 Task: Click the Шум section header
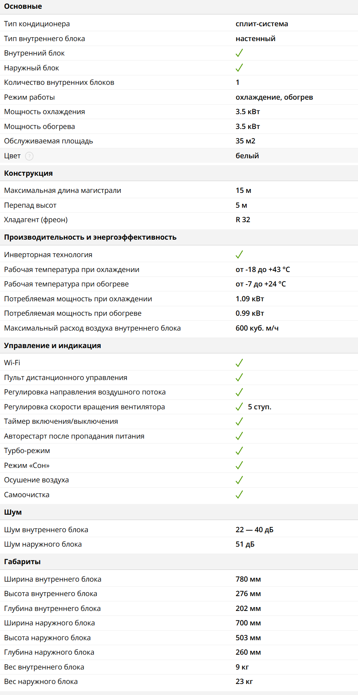[13, 512]
